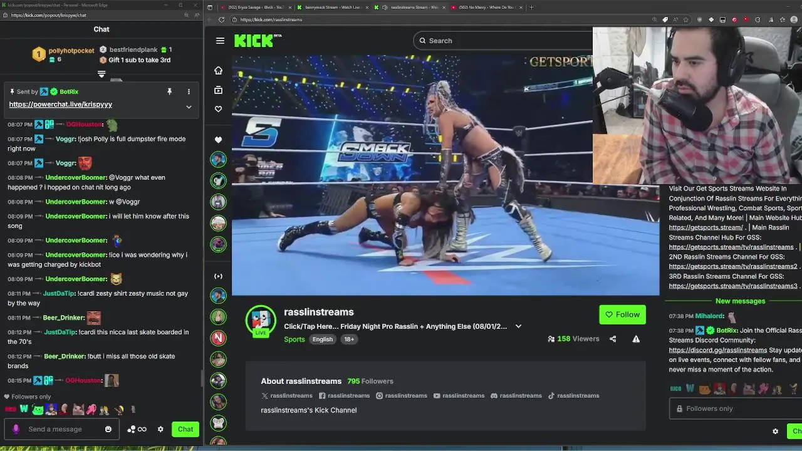The image size is (802, 451).
Task: Click the broadcast icon in Kick sidebar
Action: 218,276
